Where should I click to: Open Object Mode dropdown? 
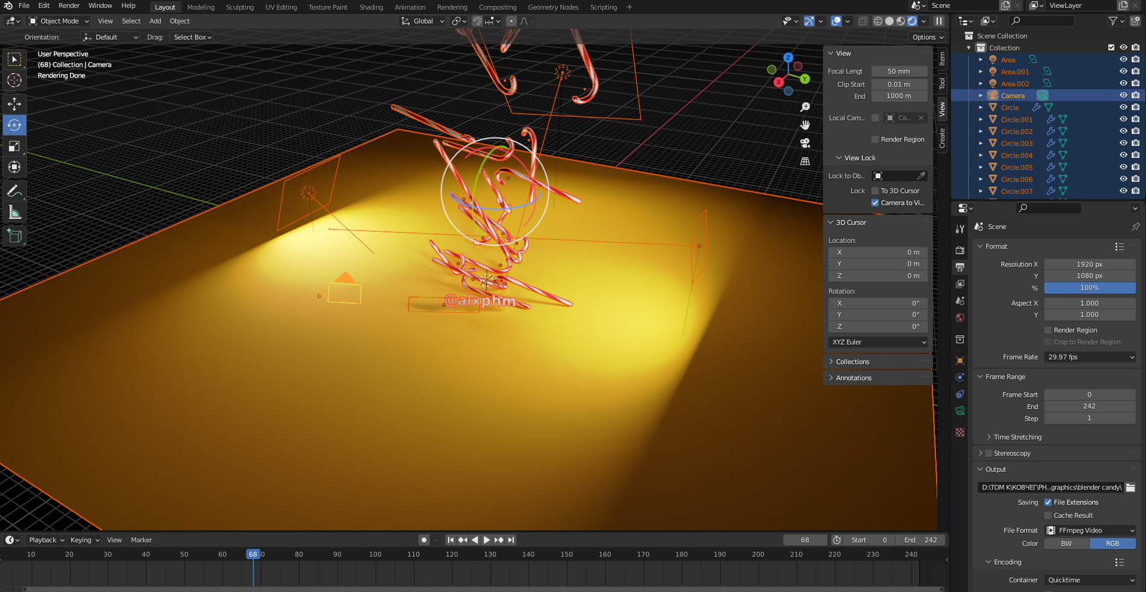click(x=59, y=21)
